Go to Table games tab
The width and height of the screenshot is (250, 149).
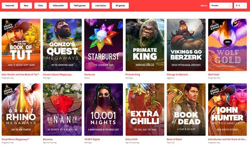coord(80,6)
